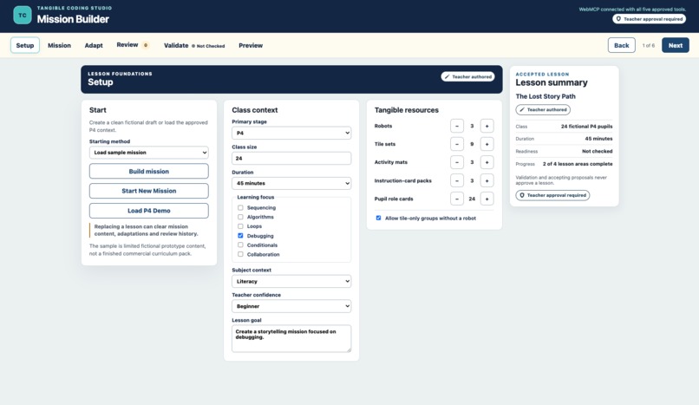Uncheck the Debugging learning focus

(240, 236)
